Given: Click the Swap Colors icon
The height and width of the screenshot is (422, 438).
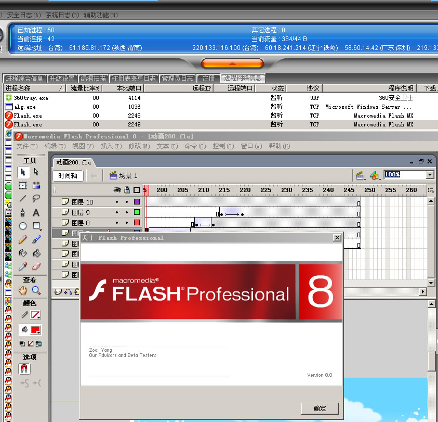Looking at the screenshot, I should click(39, 343).
